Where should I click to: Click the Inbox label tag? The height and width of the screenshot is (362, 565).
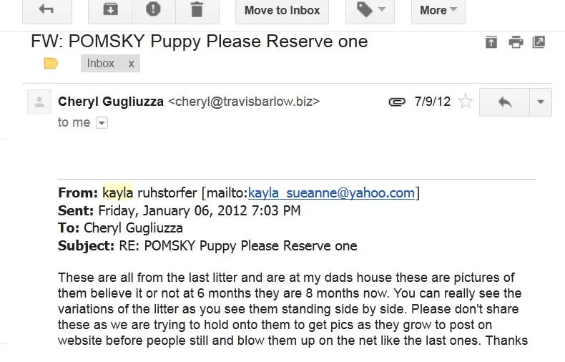coord(100,64)
